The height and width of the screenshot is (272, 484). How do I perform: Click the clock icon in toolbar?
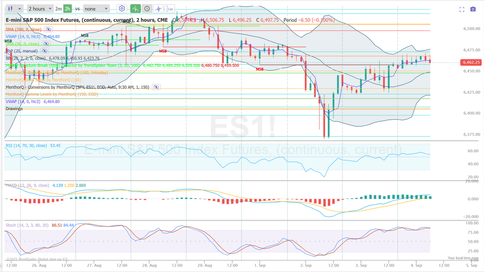tap(147, 9)
